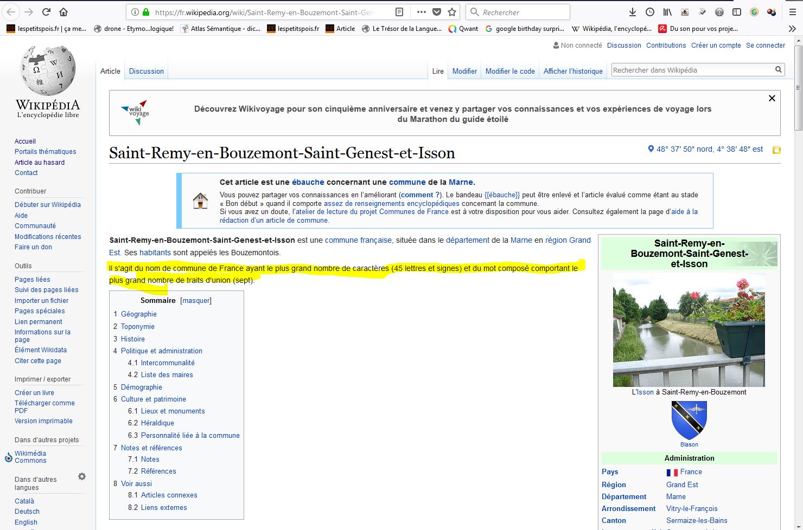Open the Article au hasard link
Screen dimensions: 803x530
click(x=40, y=162)
